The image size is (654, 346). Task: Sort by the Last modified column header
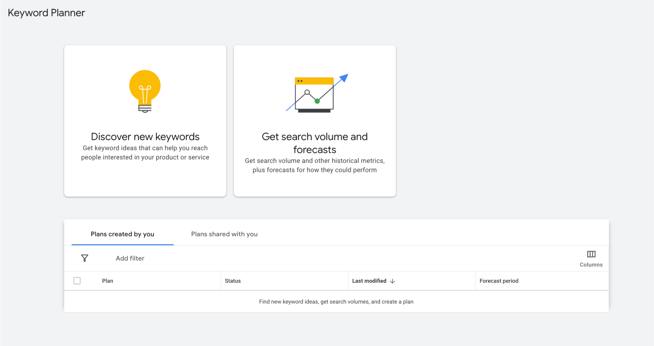click(x=369, y=281)
